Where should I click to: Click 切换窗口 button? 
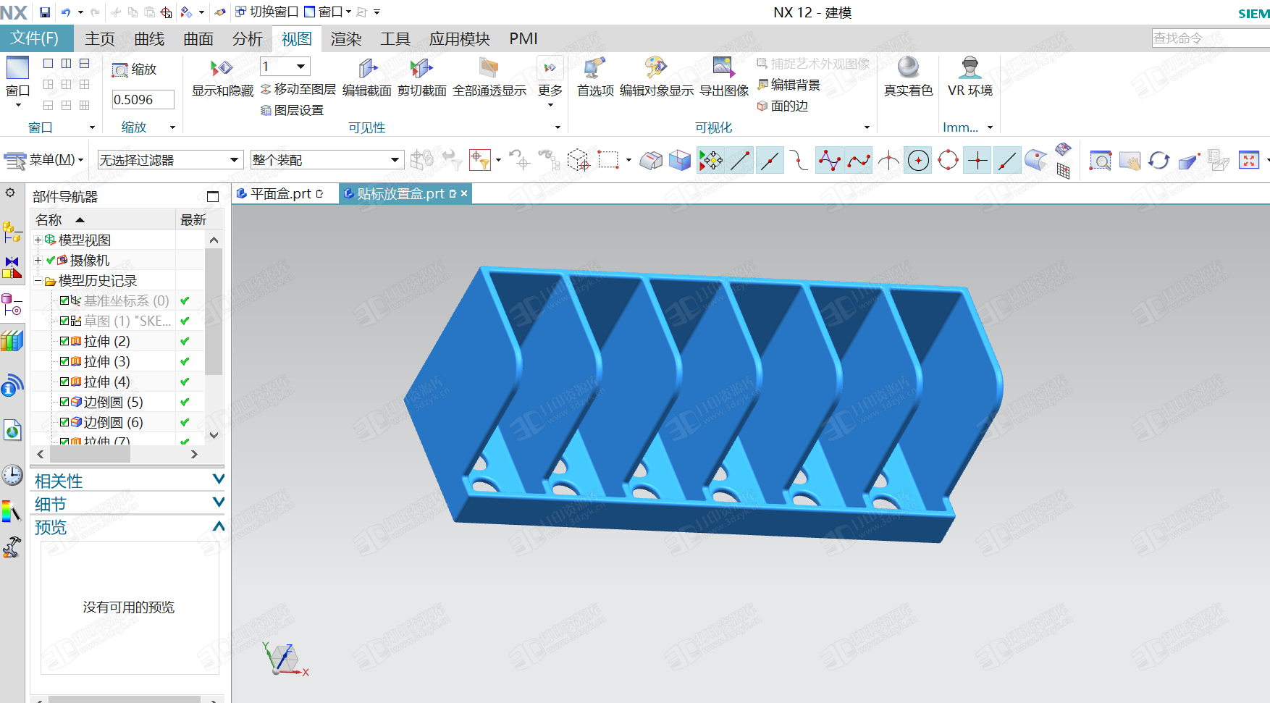[267, 12]
